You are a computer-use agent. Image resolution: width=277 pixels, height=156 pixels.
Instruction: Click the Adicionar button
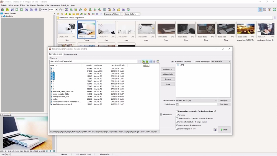click(168, 69)
